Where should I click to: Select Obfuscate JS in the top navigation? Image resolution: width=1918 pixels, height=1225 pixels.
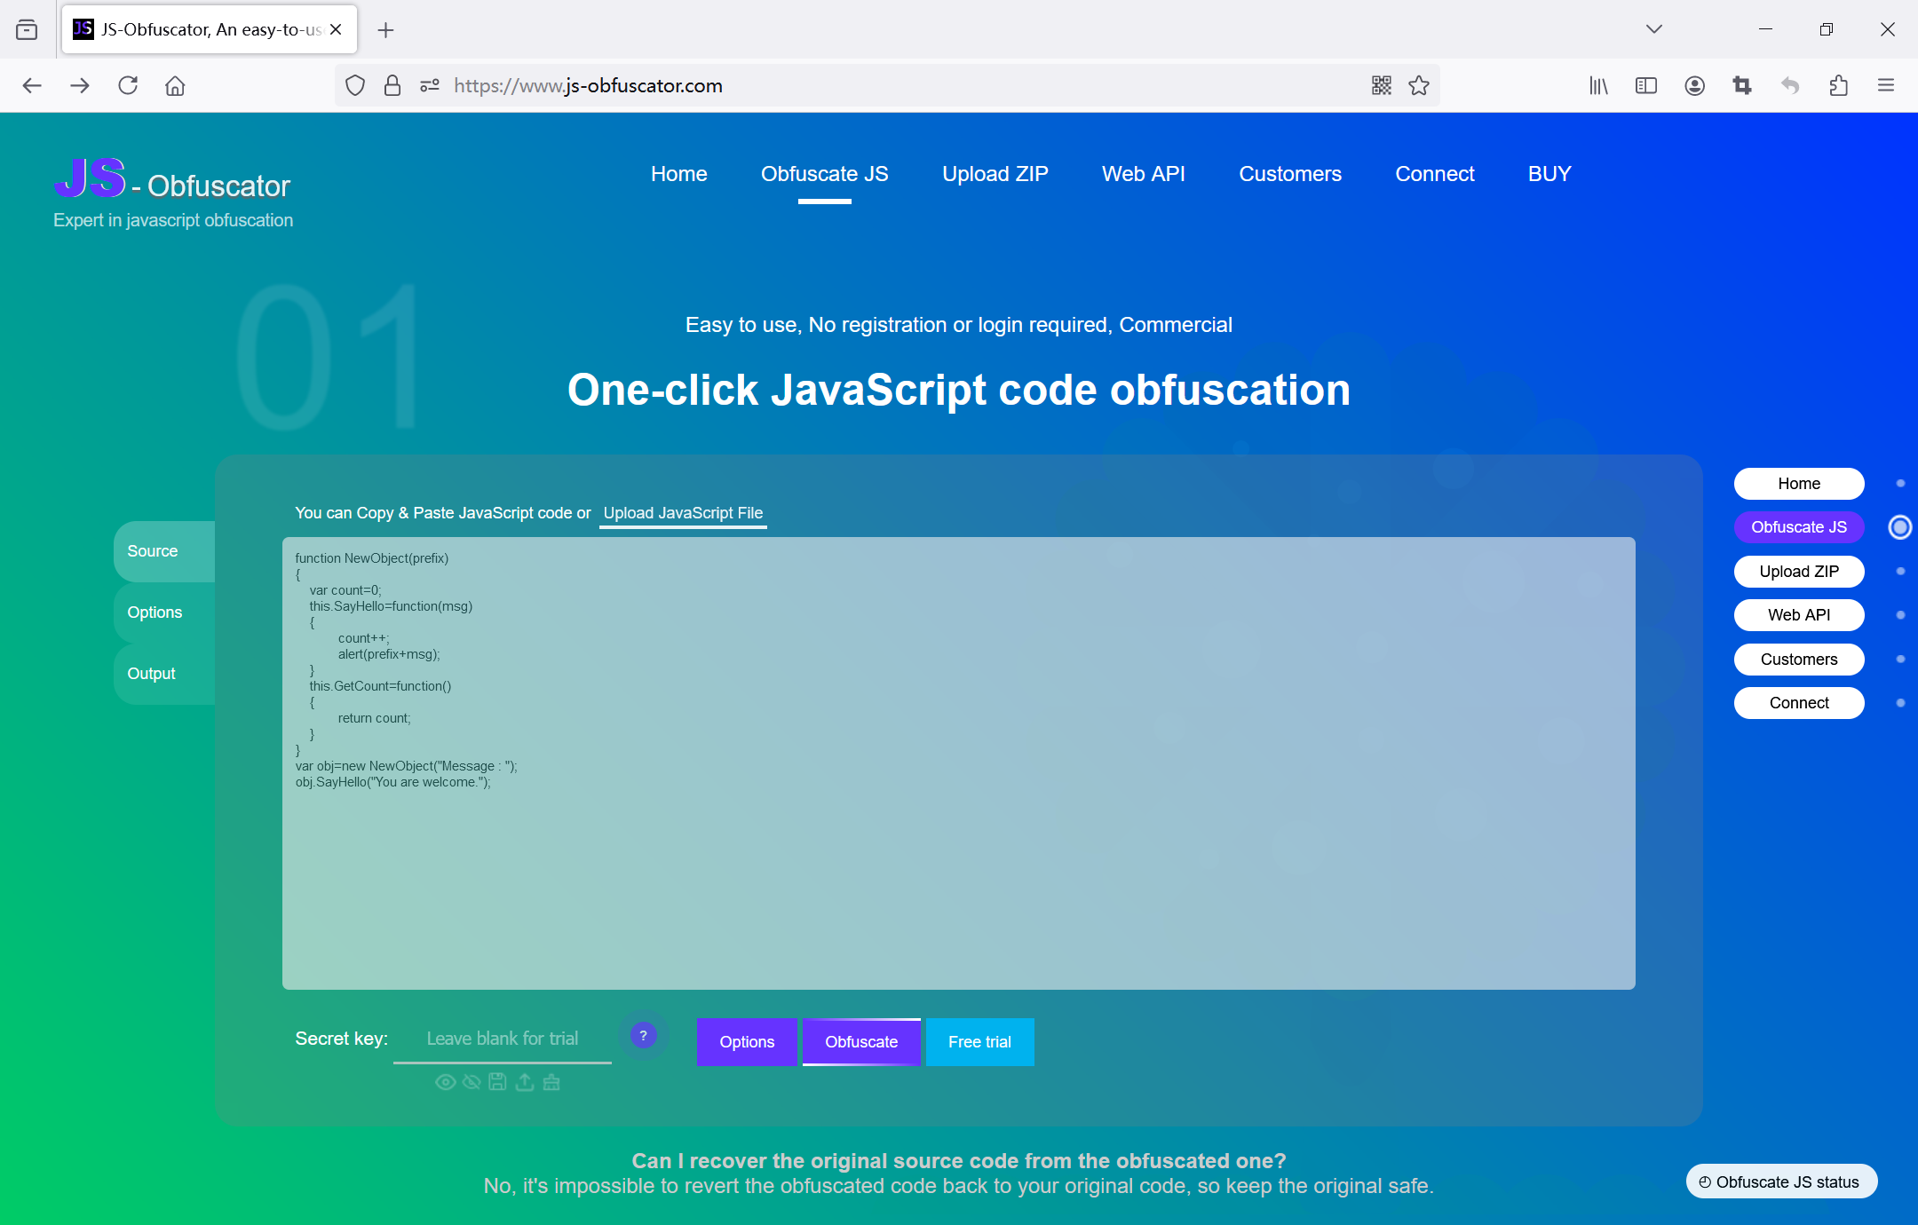pyautogui.click(x=824, y=174)
